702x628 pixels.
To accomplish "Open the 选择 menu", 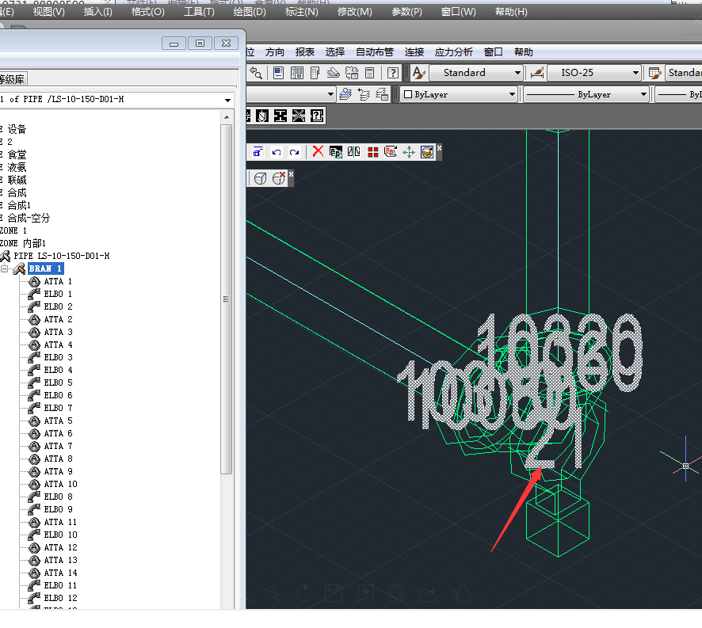I will coord(335,52).
